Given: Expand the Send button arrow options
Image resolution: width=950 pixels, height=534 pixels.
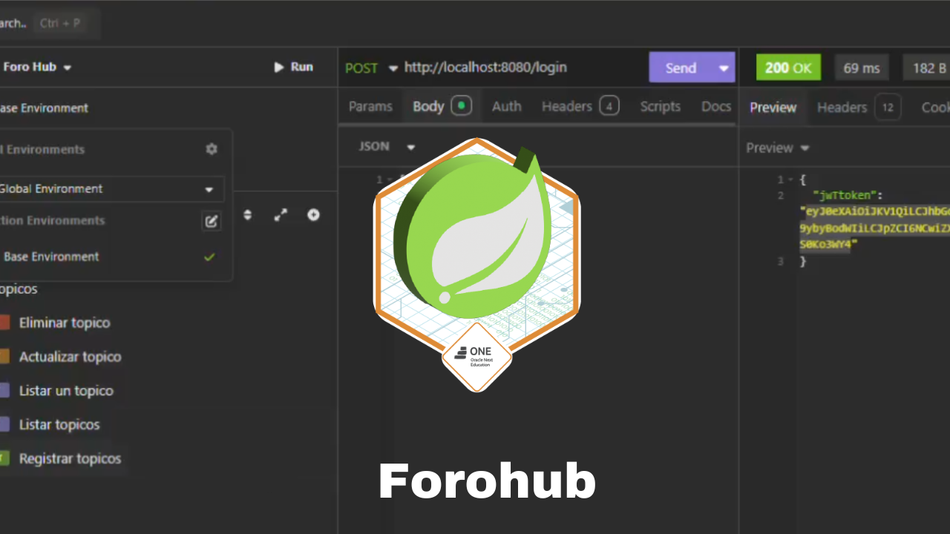Looking at the screenshot, I should tap(724, 67).
